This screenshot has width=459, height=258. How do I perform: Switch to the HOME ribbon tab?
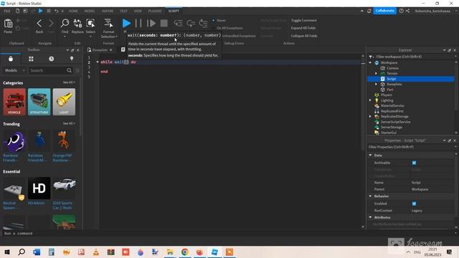[73, 11]
